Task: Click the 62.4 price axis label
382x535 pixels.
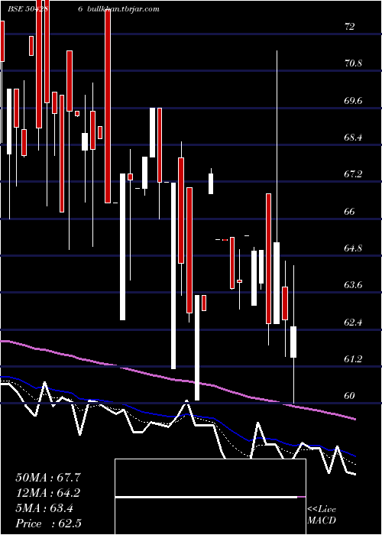Action: (353, 322)
